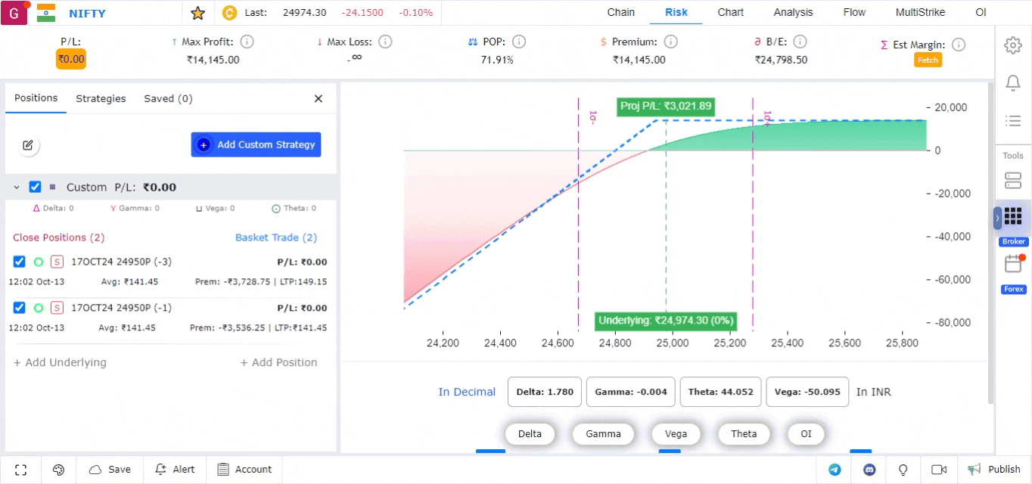Uncheck the 17OCT24 24950P (-1) position checkbox

20,308
